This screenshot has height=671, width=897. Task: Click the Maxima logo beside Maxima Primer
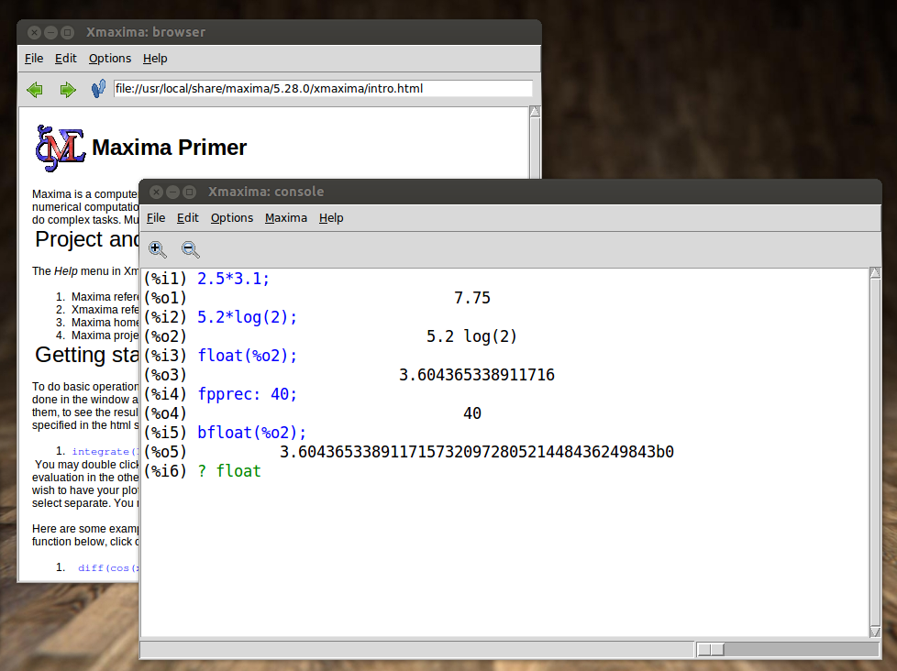(x=60, y=148)
